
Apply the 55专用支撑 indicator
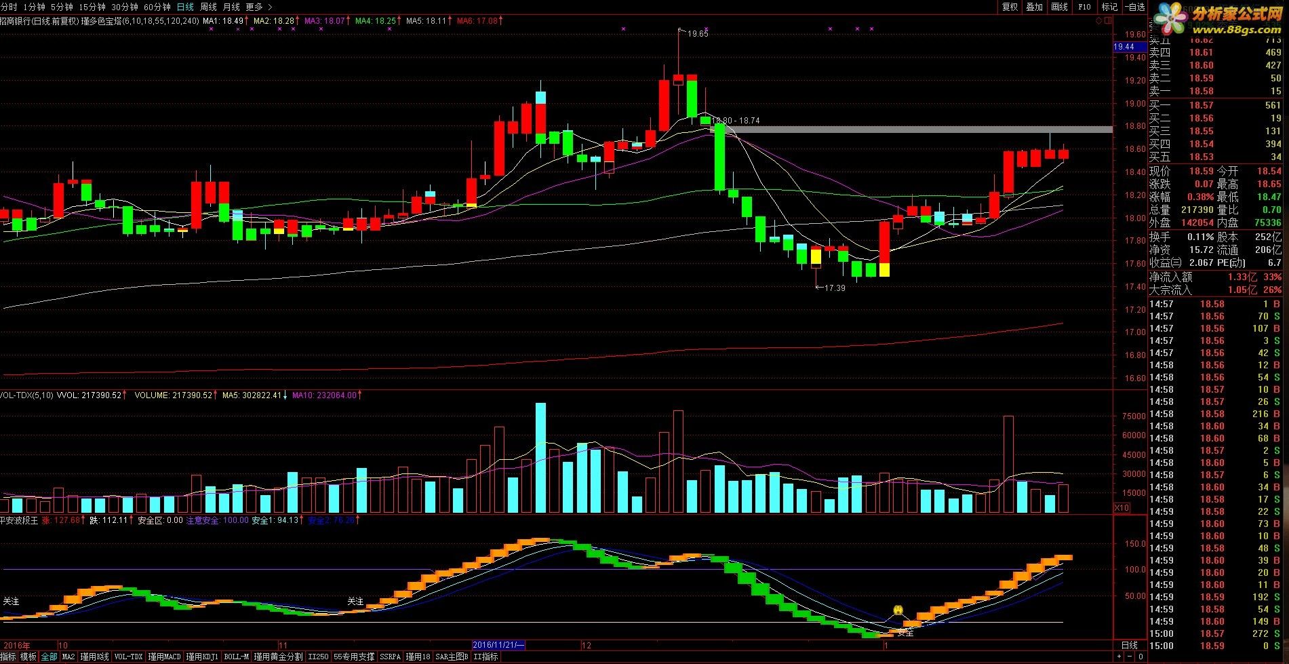(354, 657)
